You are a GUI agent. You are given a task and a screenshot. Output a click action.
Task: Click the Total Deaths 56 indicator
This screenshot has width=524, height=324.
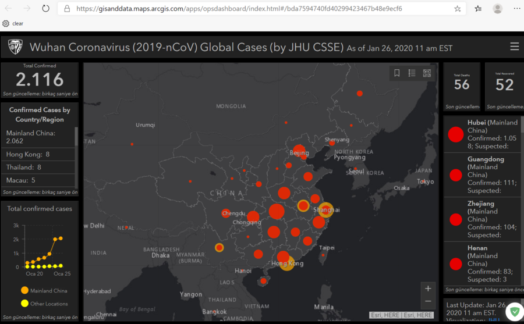462,87
